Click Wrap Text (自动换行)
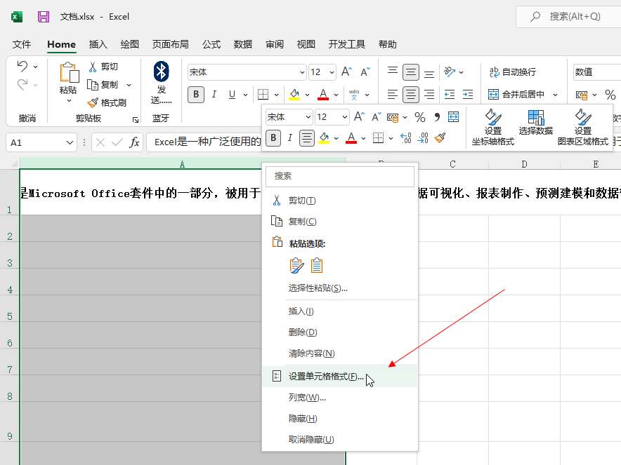 (513, 72)
